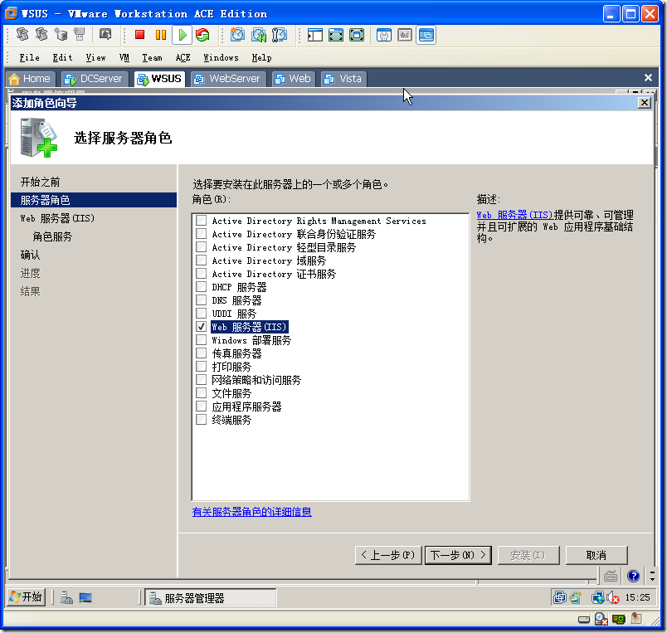Click the Summary view wrench icon
Image resolution: width=667 pixels, height=633 pixels.
click(384, 35)
